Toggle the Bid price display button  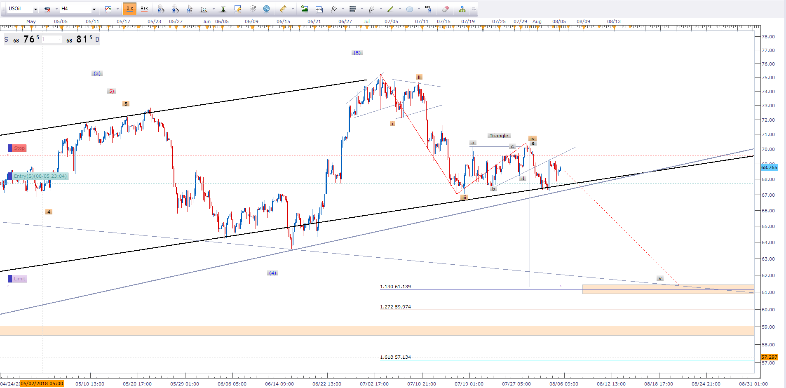(130, 9)
